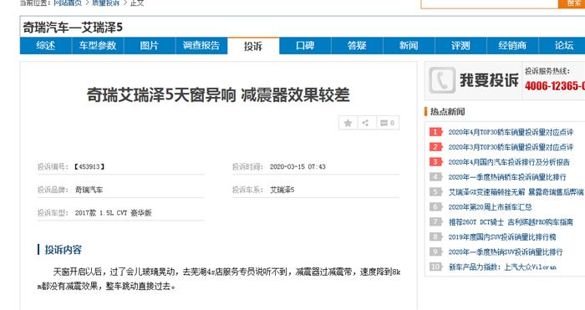This screenshot has width=585, height=310.
Task: Open the 综述 tab
Action: (x=45, y=45)
